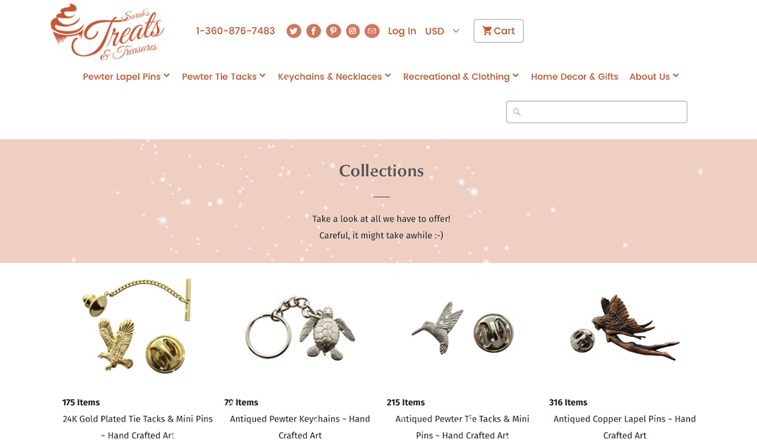Expand Keychains & Necklaces menu
This screenshot has height=448, width=757.
(x=334, y=76)
